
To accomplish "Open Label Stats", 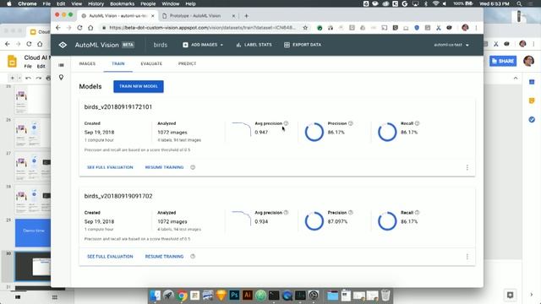I will [x=254, y=45].
